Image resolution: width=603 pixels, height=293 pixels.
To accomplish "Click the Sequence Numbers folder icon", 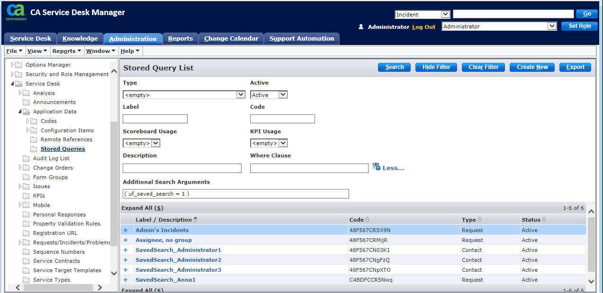I will (x=26, y=252).
